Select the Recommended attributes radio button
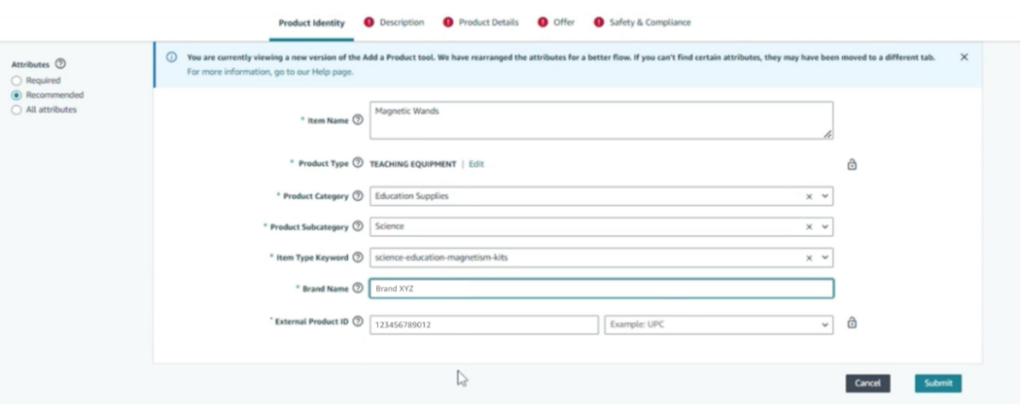 (x=16, y=95)
